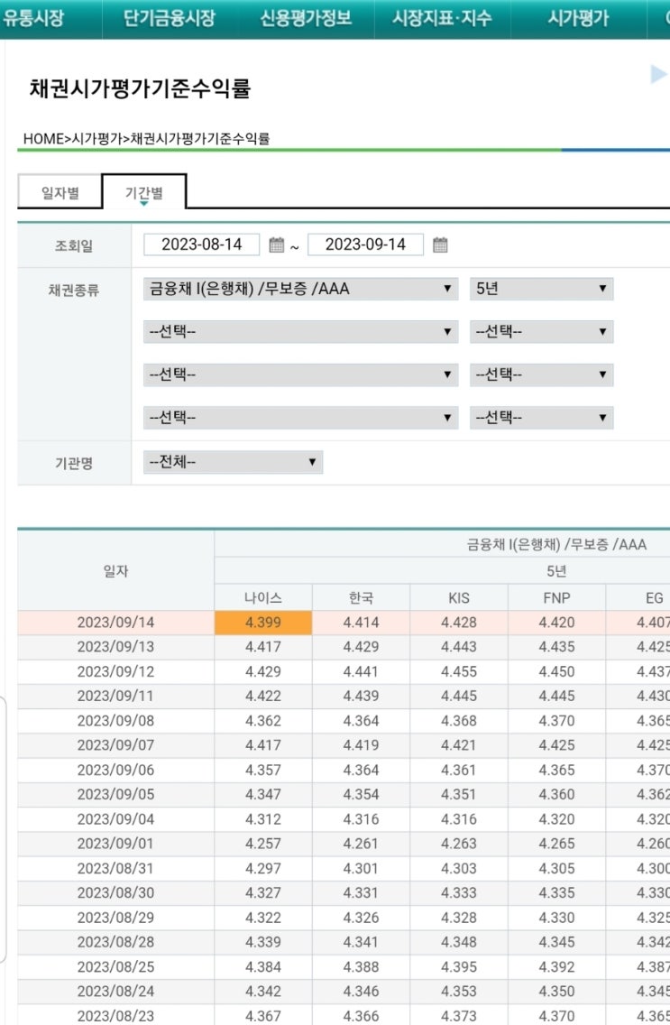Click the date 2023/09/12 row

tap(115, 671)
